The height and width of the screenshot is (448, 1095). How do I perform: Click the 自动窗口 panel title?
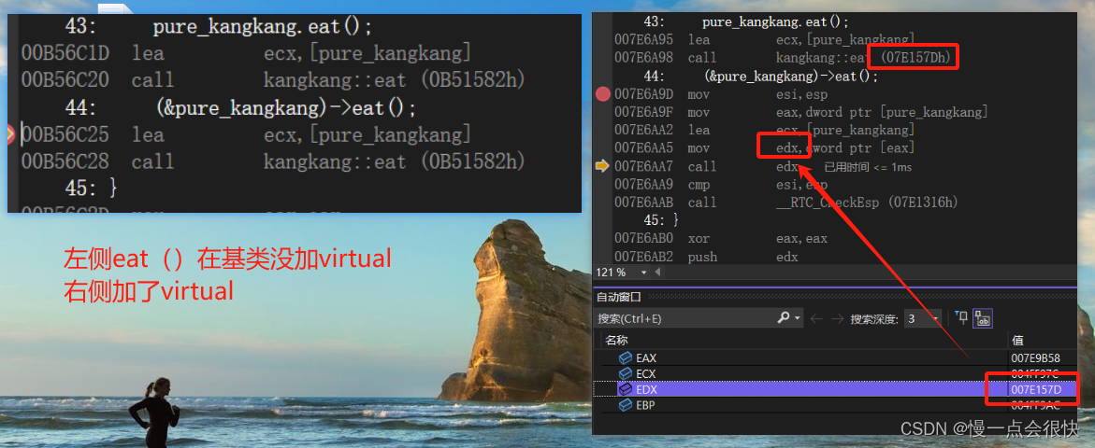coord(618,297)
